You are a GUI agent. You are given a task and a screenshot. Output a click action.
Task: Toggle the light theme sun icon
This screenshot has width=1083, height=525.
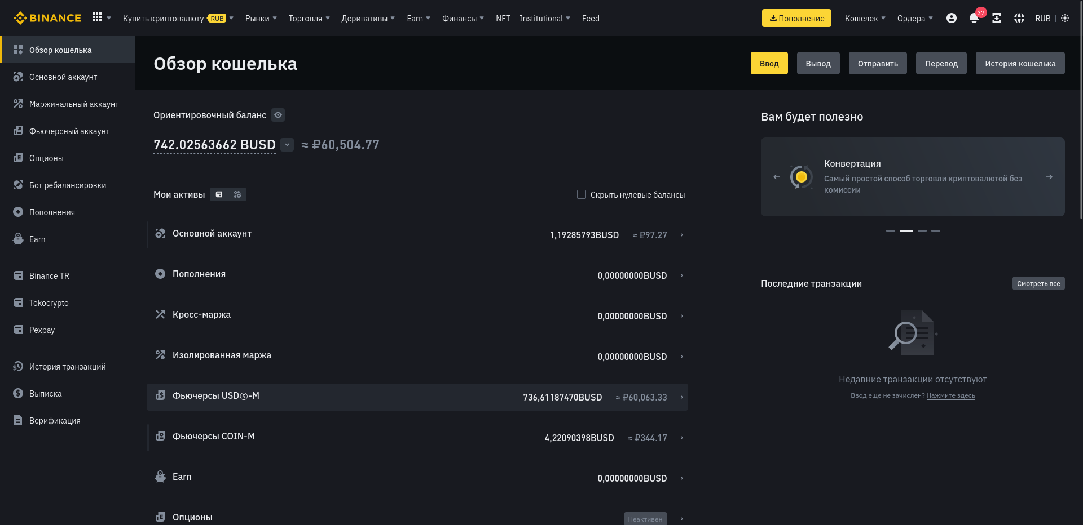(x=1065, y=18)
